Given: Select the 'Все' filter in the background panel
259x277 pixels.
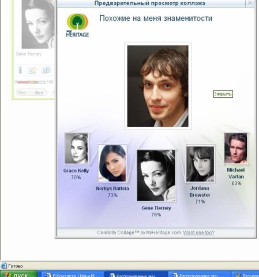Looking at the screenshot, I should pos(39,93).
